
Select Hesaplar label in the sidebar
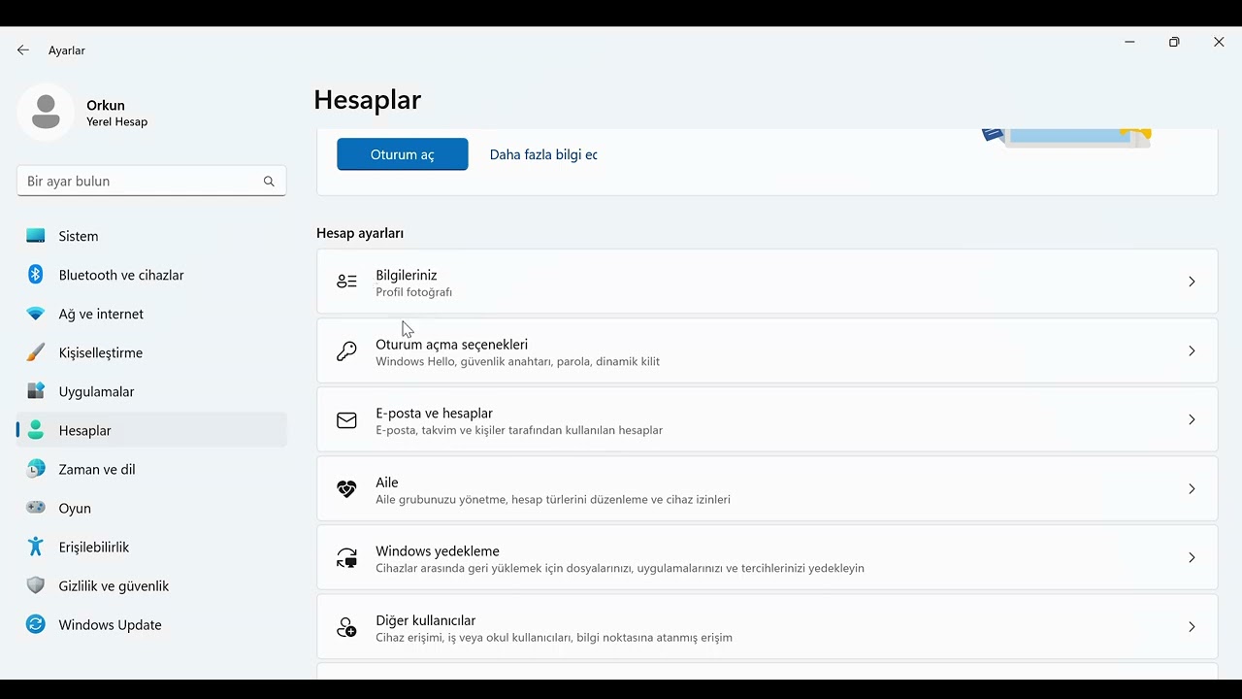[84, 430]
